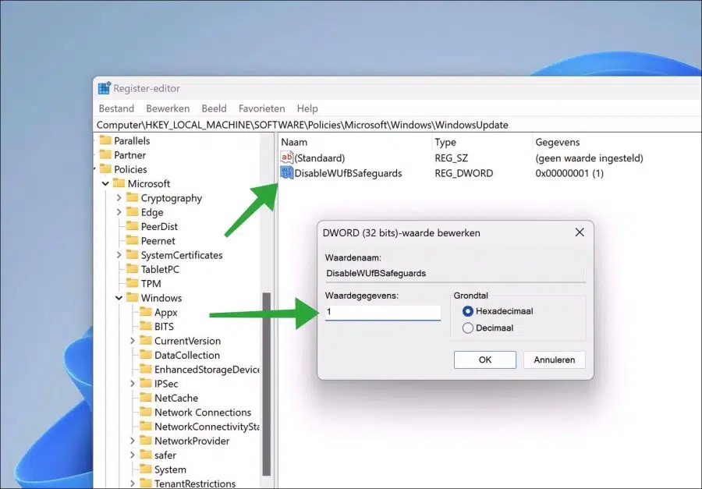Expand the Cryptography key
The height and width of the screenshot is (489, 702).
[119, 198]
